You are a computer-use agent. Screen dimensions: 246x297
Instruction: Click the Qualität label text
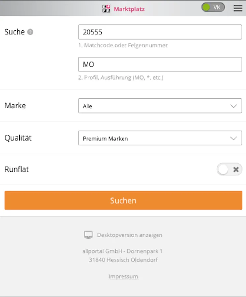[x=18, y=138]
